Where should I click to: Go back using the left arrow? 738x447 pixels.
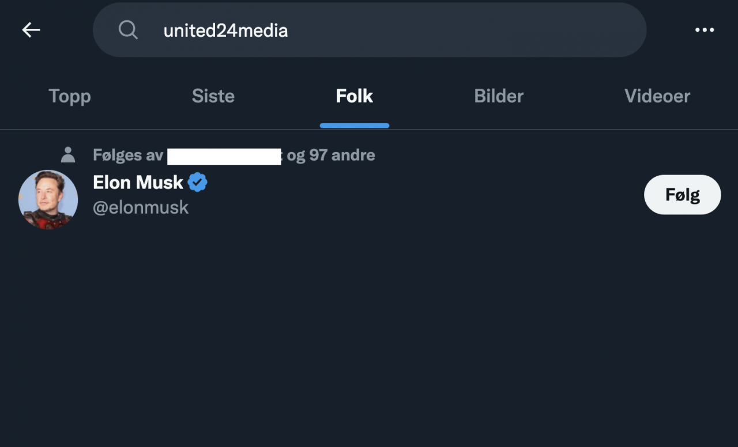pyautogui.click(x=31, y=30)
